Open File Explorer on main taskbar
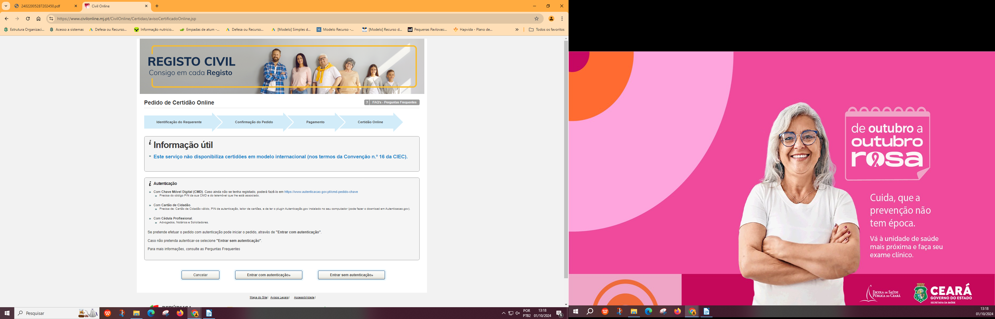 pos(136,313)
